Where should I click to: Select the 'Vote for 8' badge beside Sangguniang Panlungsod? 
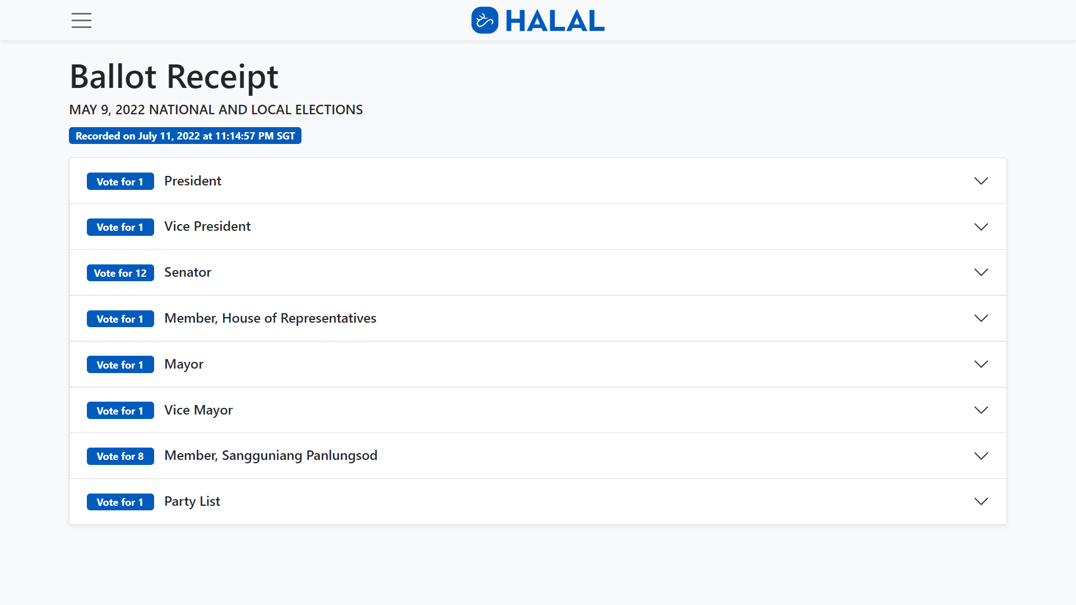coord(120,456)
